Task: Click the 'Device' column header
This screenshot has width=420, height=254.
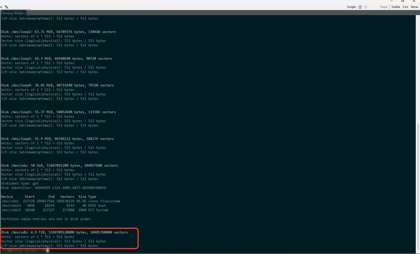Action: [7, 197]
